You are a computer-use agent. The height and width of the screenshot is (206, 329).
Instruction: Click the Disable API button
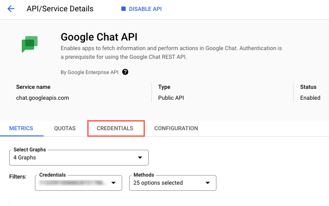pos(141,9)
